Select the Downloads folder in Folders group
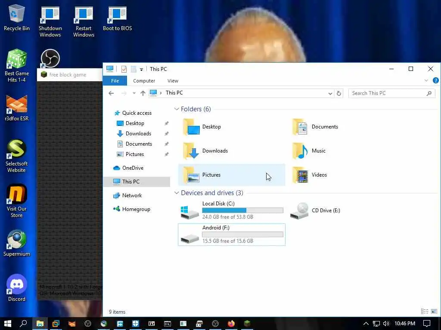 tap(205, 151)
